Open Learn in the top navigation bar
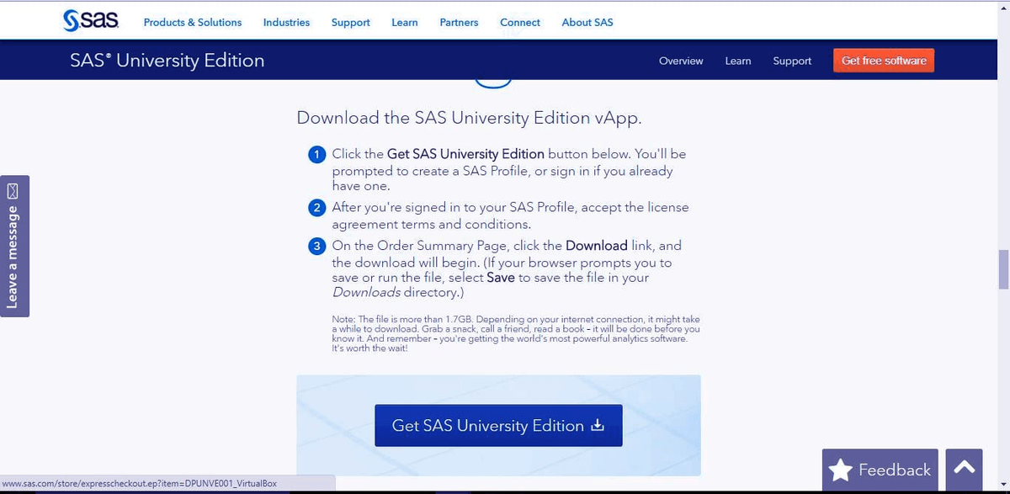Image resolution: width=1010 pixels, height=494 pixels. [x=404, y=23]
